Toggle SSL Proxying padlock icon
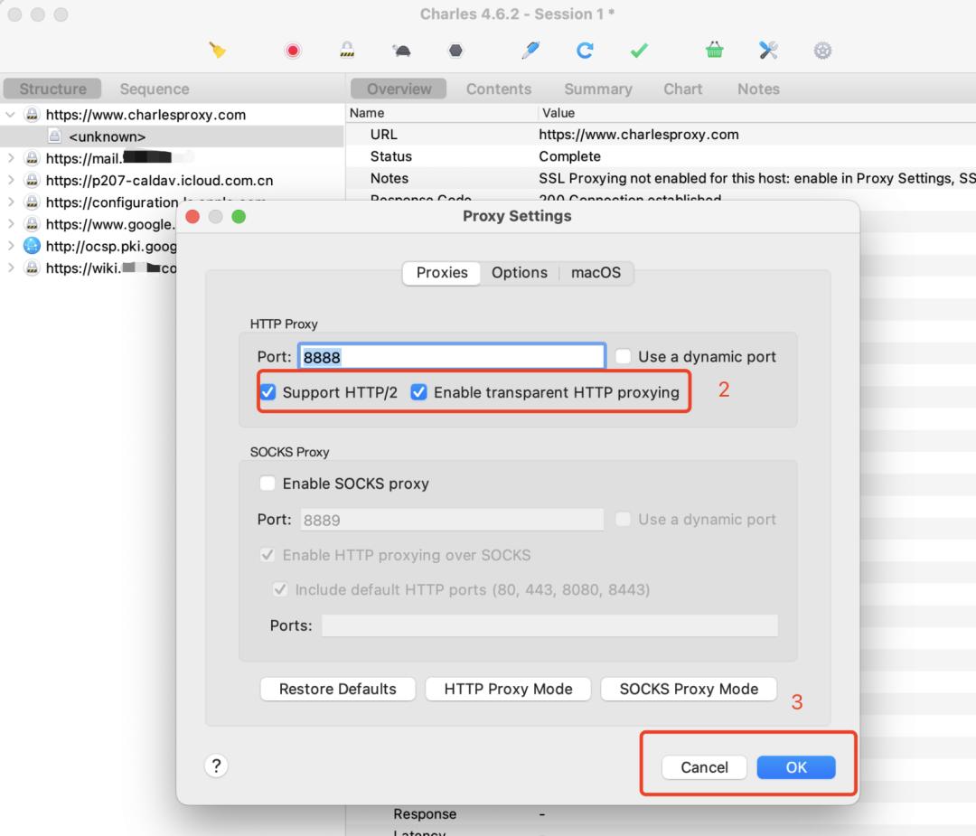 coord(347,51)
